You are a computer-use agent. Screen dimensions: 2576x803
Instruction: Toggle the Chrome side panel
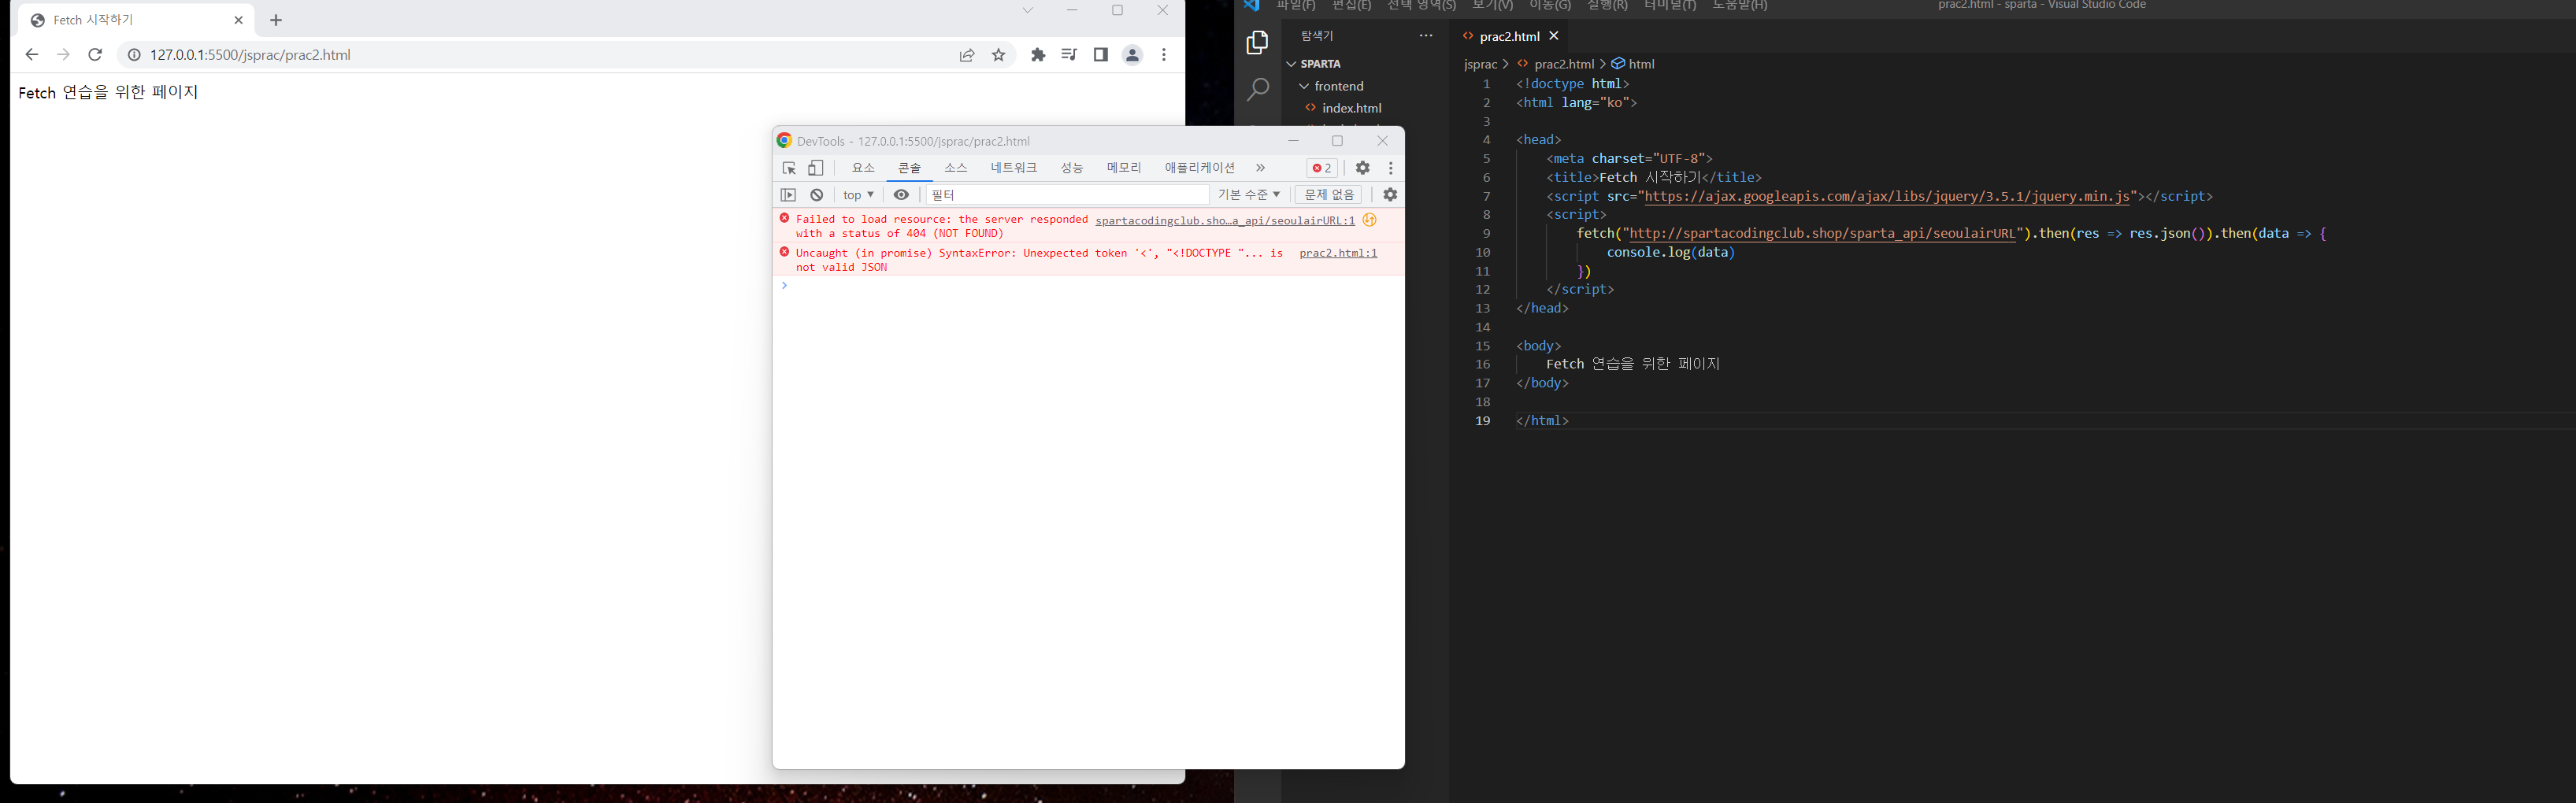click(x=1100, y=55)
